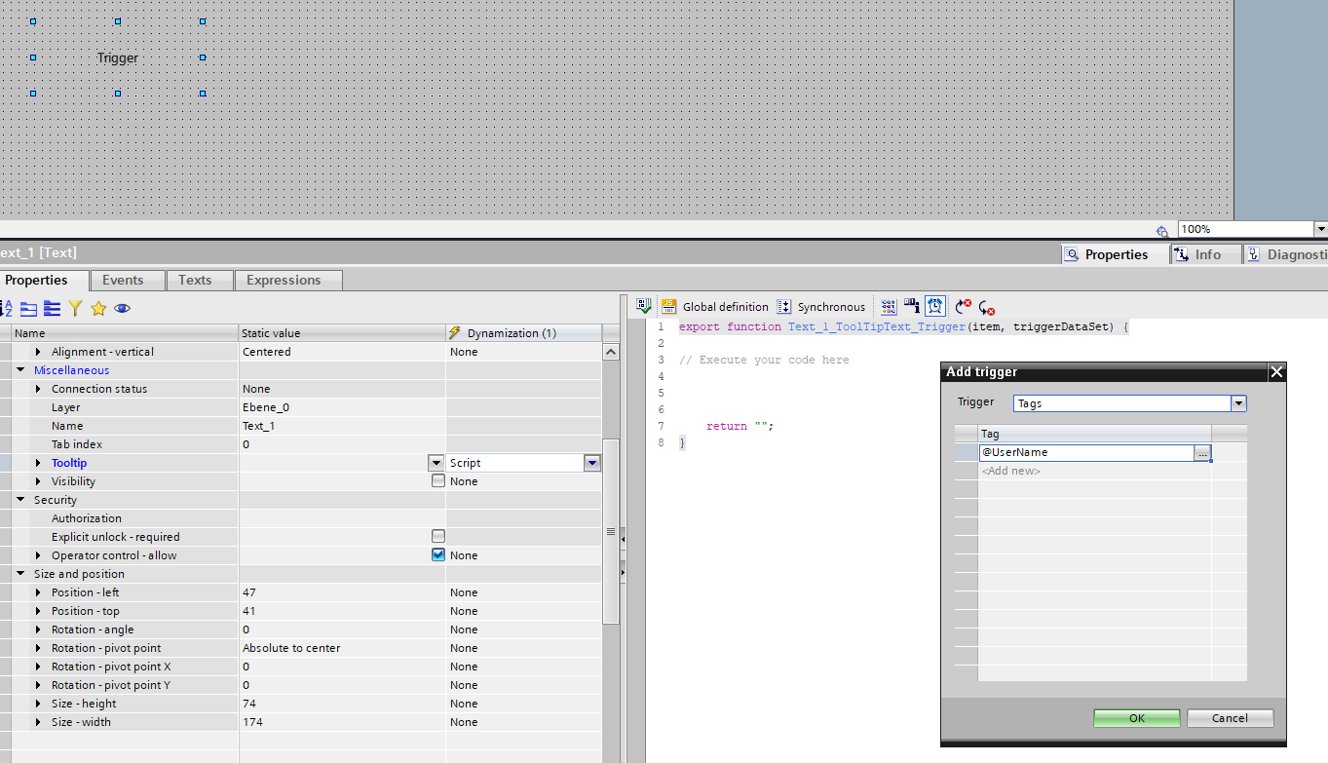Sort properties alphabetically with A-Z icon
The width and height of the screenshot is (1328, 763).
pos(6,308)
